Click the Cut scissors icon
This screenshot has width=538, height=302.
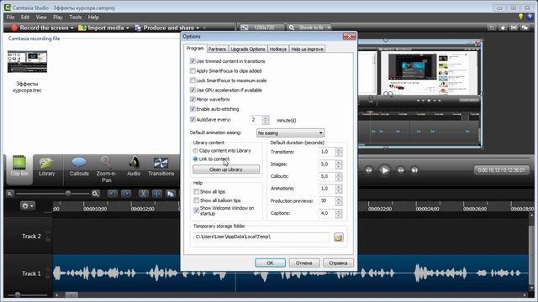click(144, 194)
